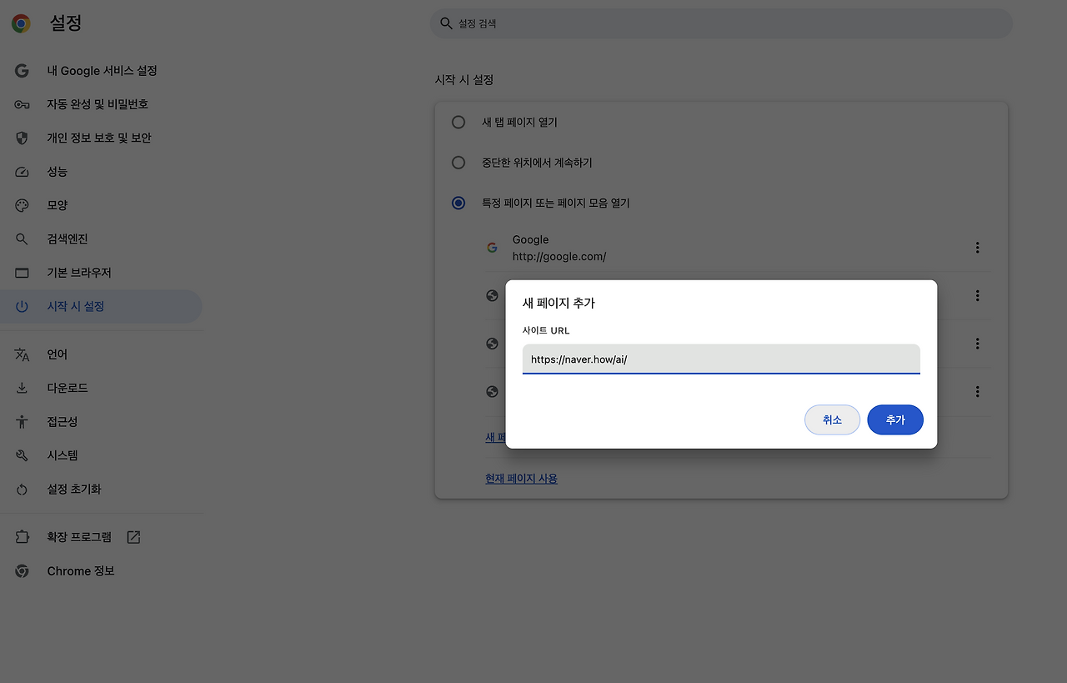Click the 사이트 URL input field
The width and height of the screenshot is (1067, 683).
point(721,359)
